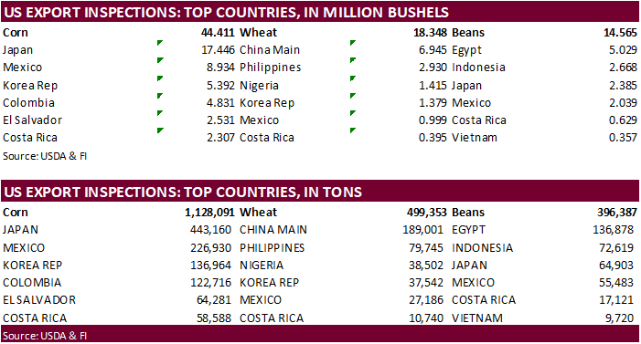Click the green marker in Nigeria wheat row
Screen dimensions: 641x344
353,78
